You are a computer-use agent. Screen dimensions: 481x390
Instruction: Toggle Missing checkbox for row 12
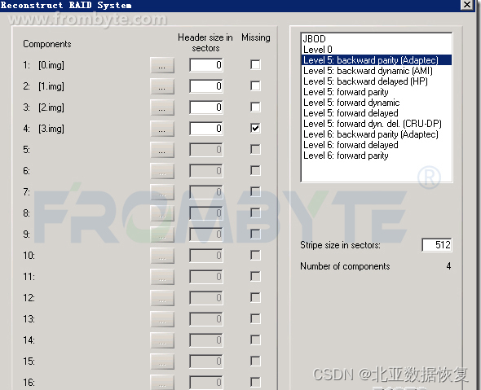click(x=255, y=297)
